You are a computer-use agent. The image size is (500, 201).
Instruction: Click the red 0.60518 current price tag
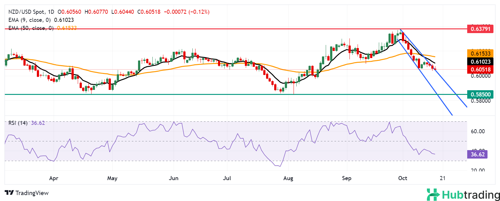[x=480, y=70]
